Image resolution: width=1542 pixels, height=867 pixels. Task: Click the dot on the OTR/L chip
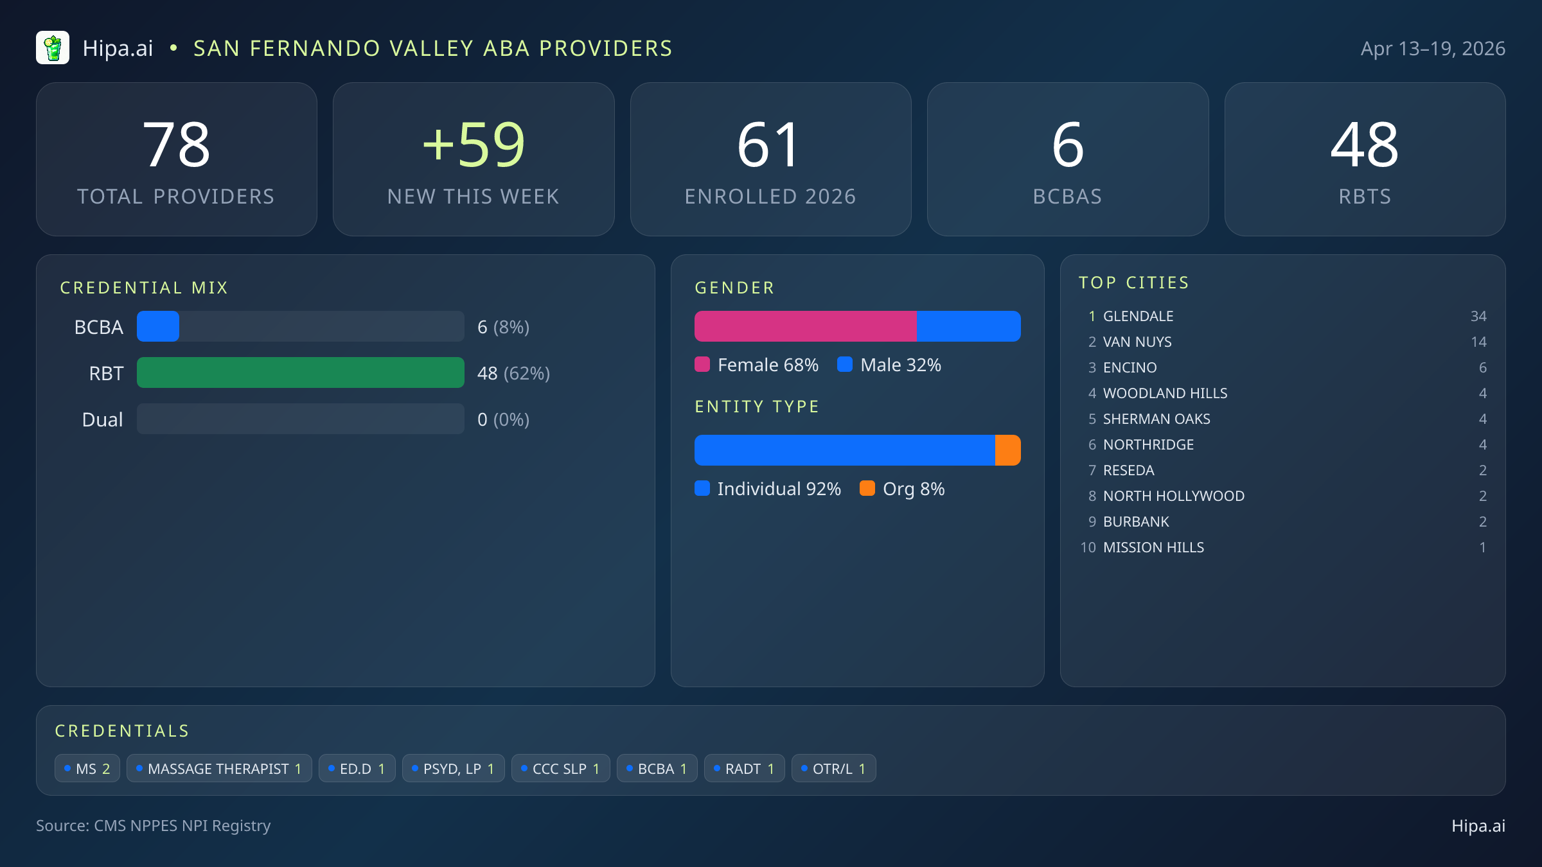804,768
